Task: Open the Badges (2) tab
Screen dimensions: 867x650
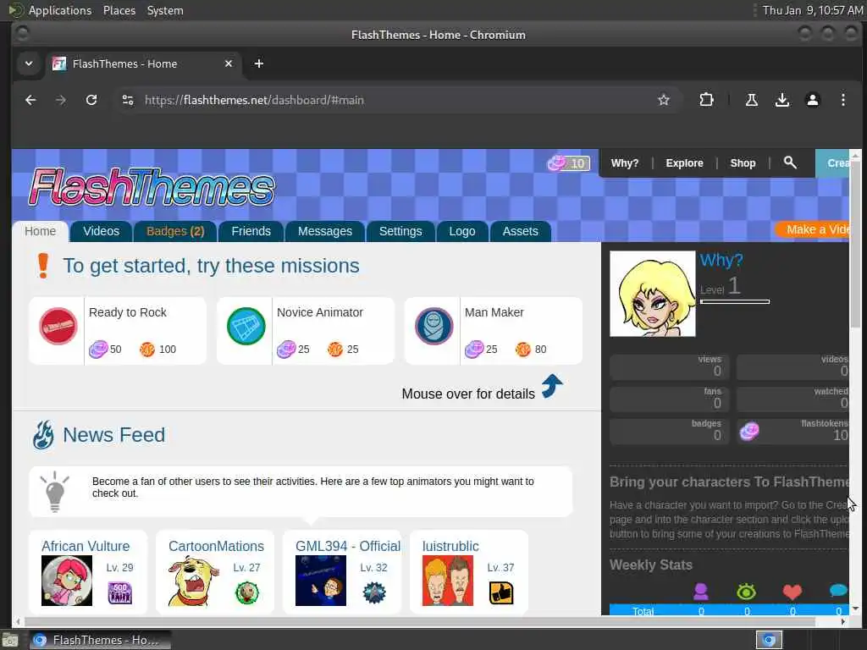Action: (175, 231)
